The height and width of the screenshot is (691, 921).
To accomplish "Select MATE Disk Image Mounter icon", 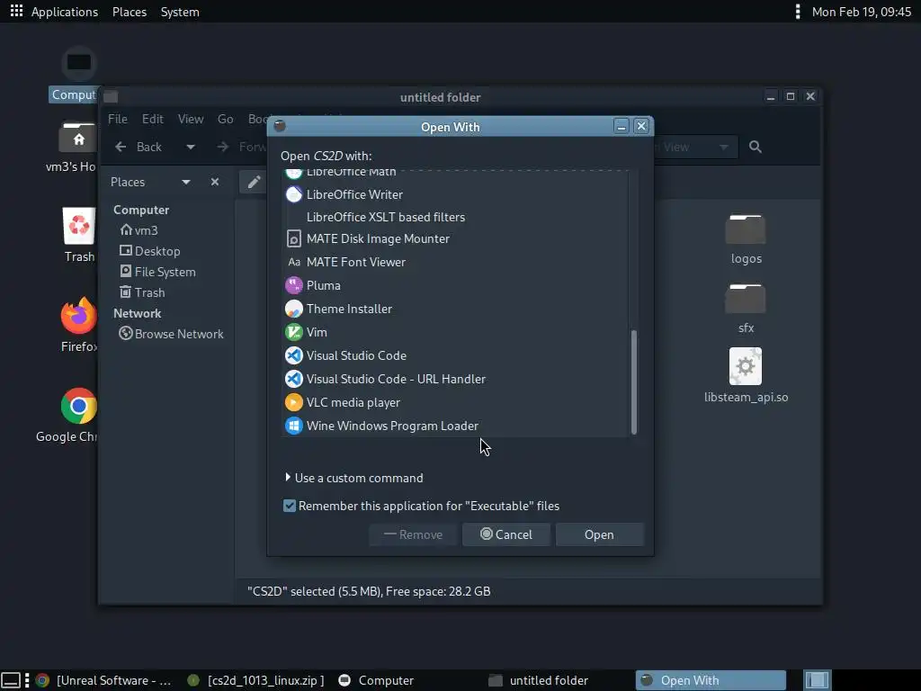I will [x=294, y=238].
